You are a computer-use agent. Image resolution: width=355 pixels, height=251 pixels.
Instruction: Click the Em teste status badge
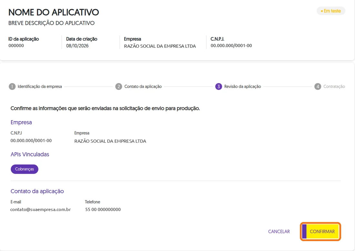[331, 11]
